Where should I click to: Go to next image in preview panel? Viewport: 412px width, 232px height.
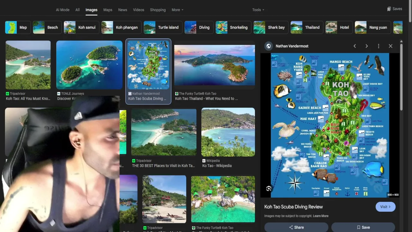(367, 46)
